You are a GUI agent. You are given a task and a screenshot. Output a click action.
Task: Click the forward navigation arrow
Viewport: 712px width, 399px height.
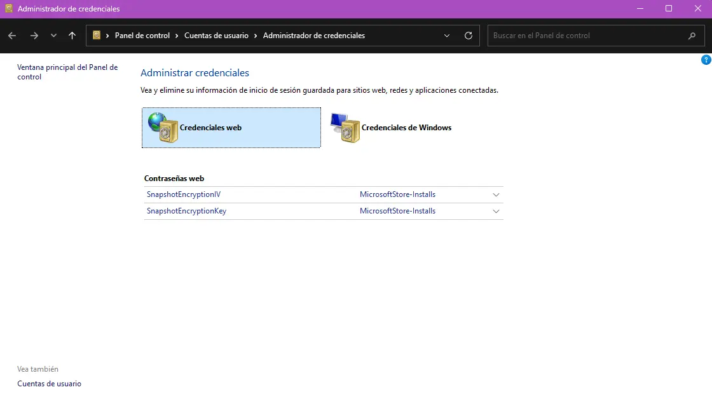(34, 36)
